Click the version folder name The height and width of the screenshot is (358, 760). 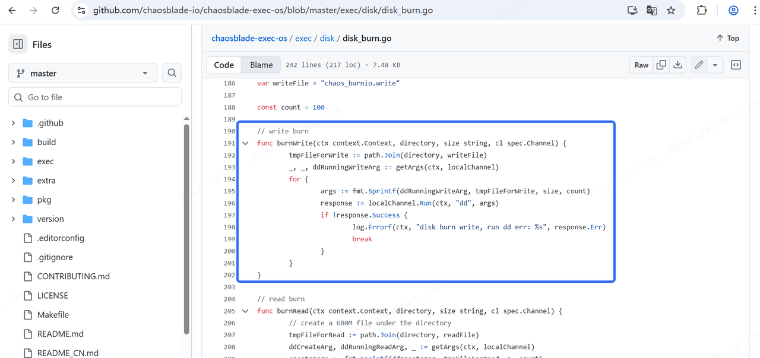pyautogui.click(x=50, y=219)
